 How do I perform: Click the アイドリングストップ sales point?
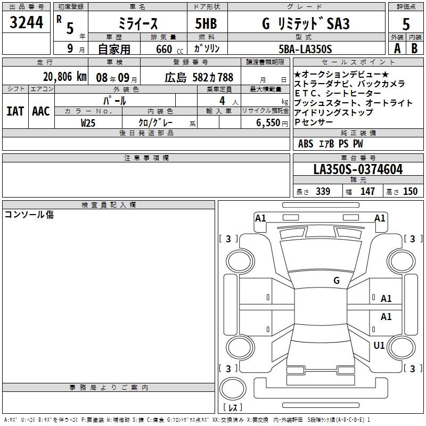tap(334, 112)
